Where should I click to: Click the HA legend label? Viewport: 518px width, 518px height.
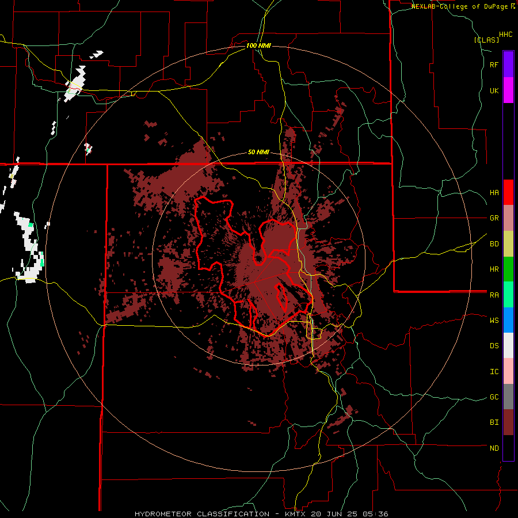point(494,193)
